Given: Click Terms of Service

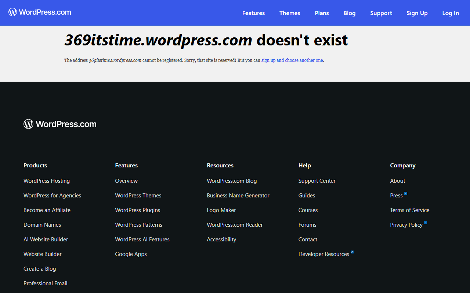Looking at the screenshot, I should pyautogui.click(x=410, y=210).
